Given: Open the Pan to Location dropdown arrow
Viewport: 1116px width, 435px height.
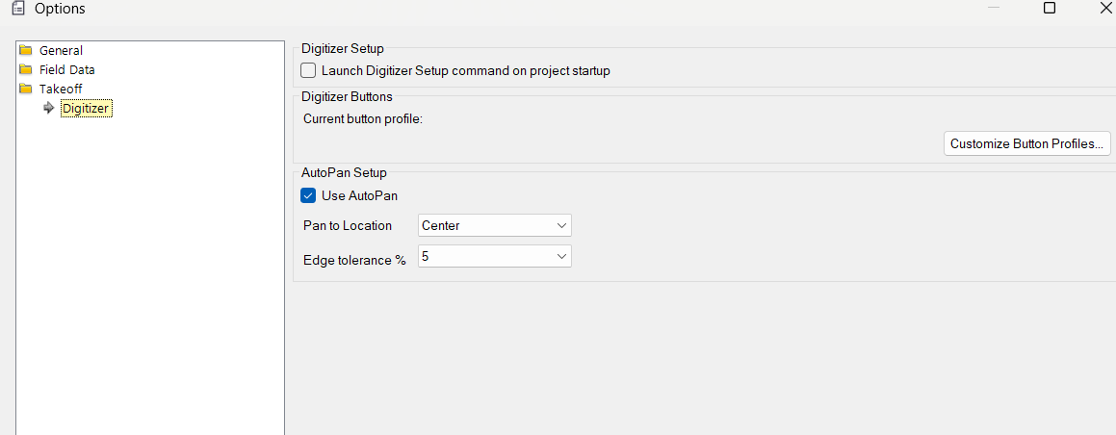Looking at the screenshot, I should (562, 225).
